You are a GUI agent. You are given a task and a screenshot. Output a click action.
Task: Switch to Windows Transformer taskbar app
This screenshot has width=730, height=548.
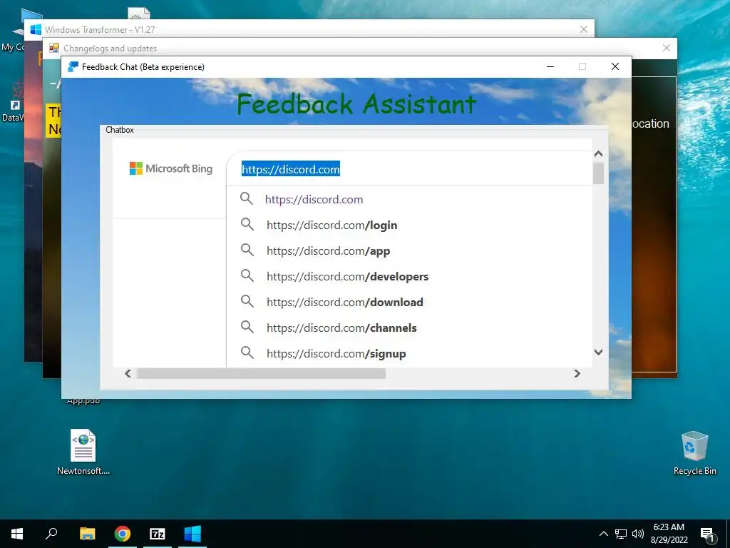[x=192, y=534]
